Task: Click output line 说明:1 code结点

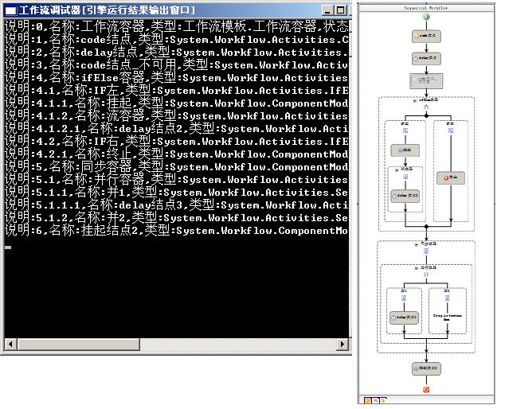Action: pyautogui.click(x=177, y=39)
